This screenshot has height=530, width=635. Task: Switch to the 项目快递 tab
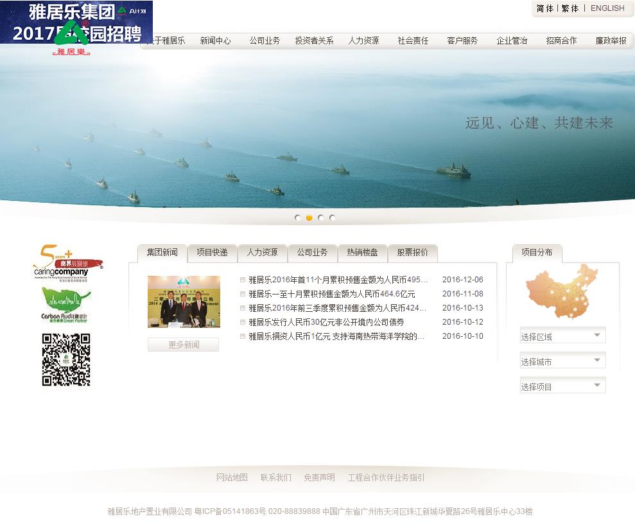213,253
